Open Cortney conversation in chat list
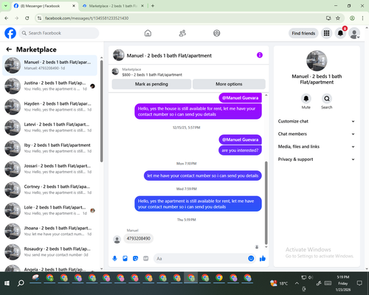Image resolution: width=369 pixels, height=295 pixels. (x=49, y=190)
